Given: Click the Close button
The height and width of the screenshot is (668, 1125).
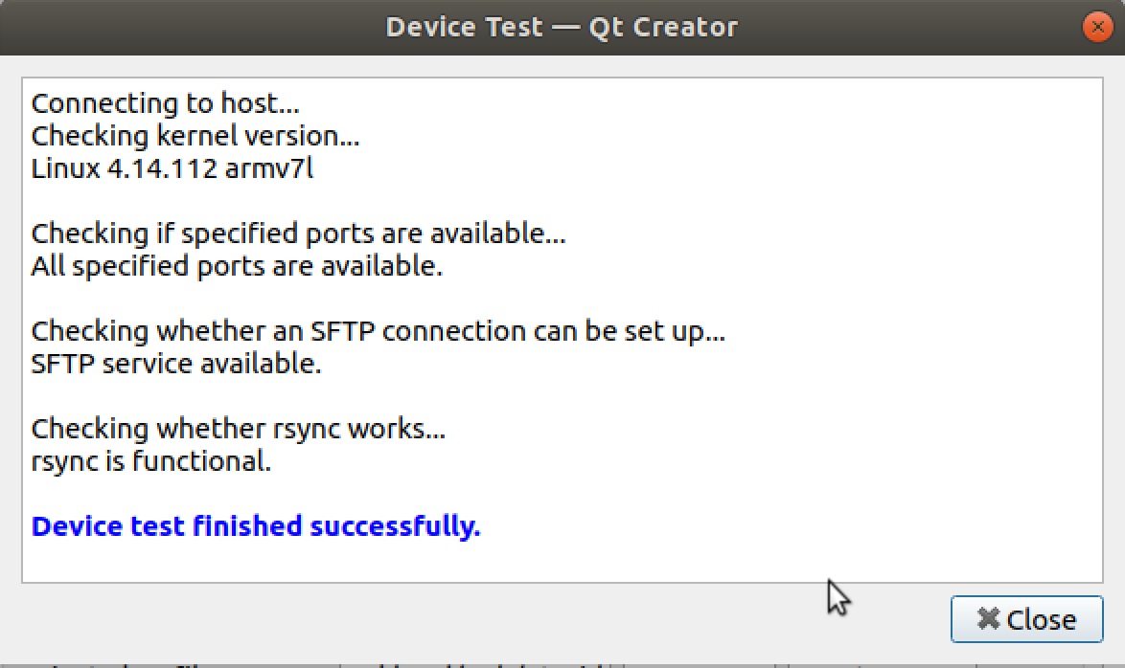Looking at the screenshot, I should pyautogui.click(x=1026, y=619).
